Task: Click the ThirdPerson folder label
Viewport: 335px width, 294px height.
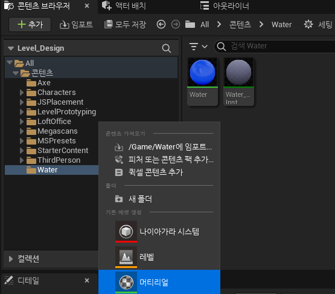Action: (59, 160)
